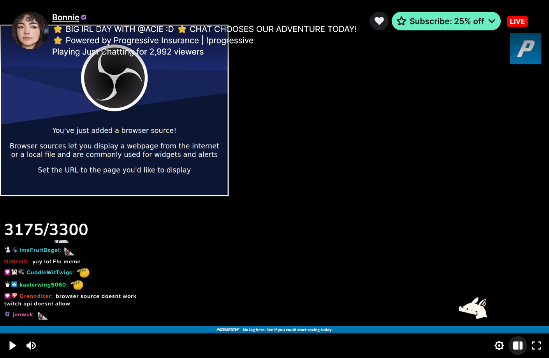Click the yellow emote after CuddleWitTwigs
Viewport: 549px width, 358px height.
click(x=83, y=272)
